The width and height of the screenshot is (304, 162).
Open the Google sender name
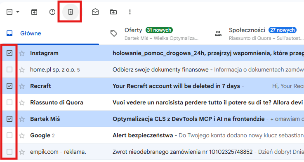[40, 135]
